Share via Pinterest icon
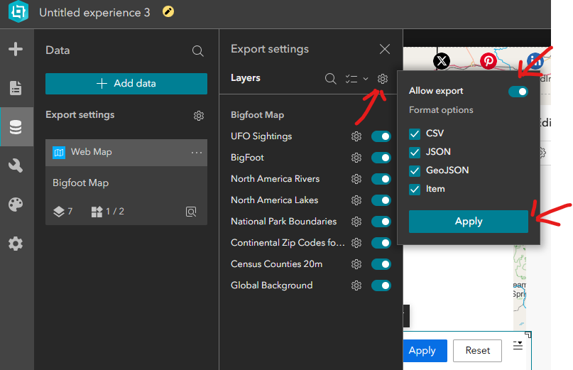 [x=489, y=61]
